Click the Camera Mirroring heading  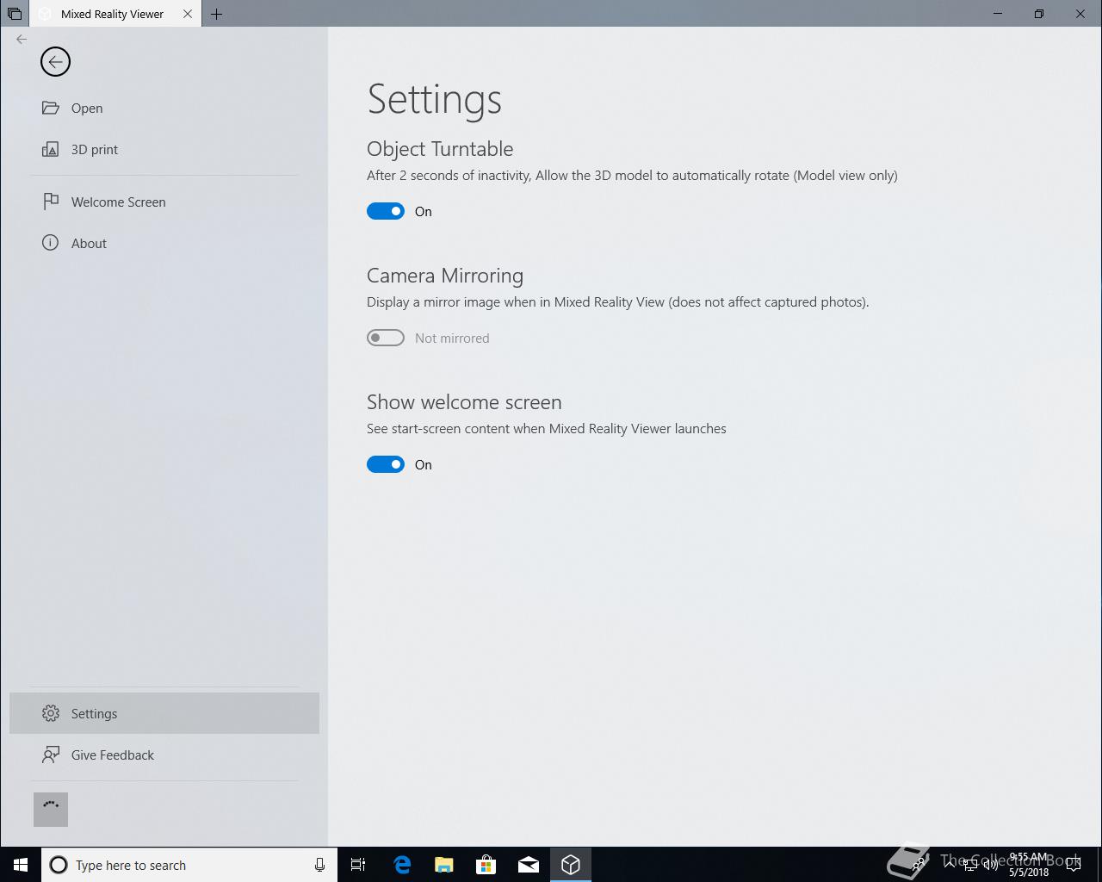pos(445,276)
